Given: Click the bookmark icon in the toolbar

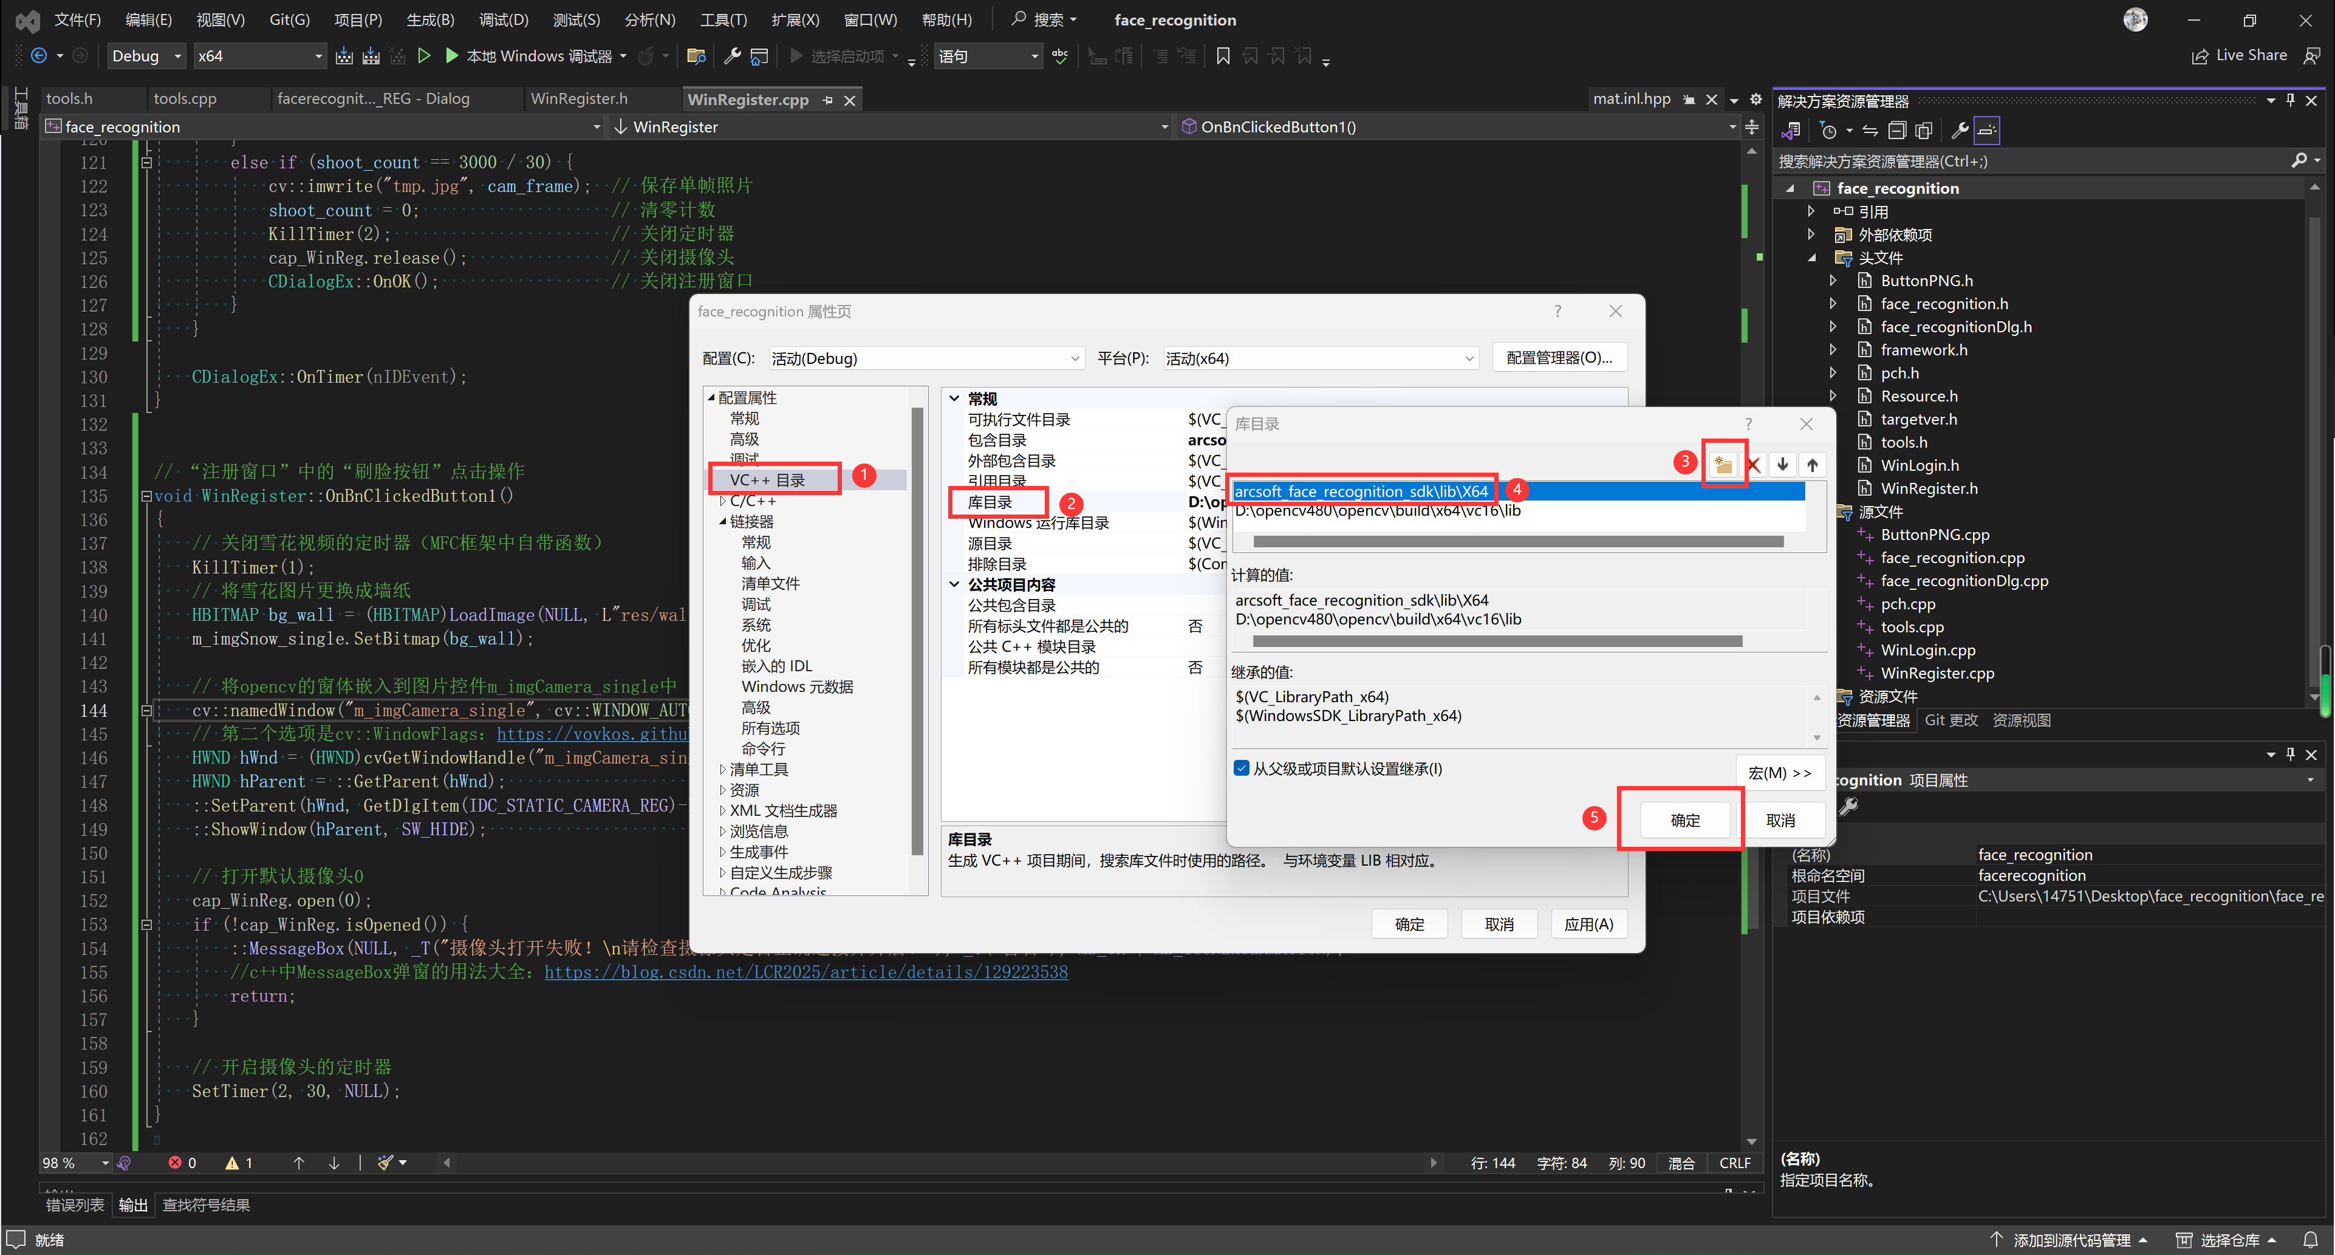Looking at the screenshot, I should click(x=1222, y=56).
